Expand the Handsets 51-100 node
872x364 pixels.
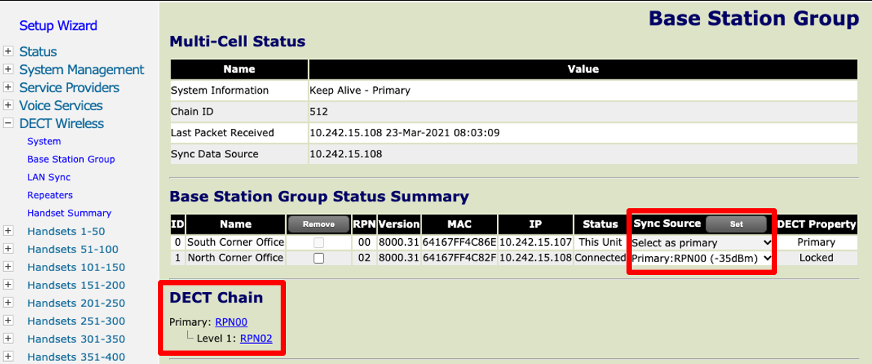click(8, 249)
